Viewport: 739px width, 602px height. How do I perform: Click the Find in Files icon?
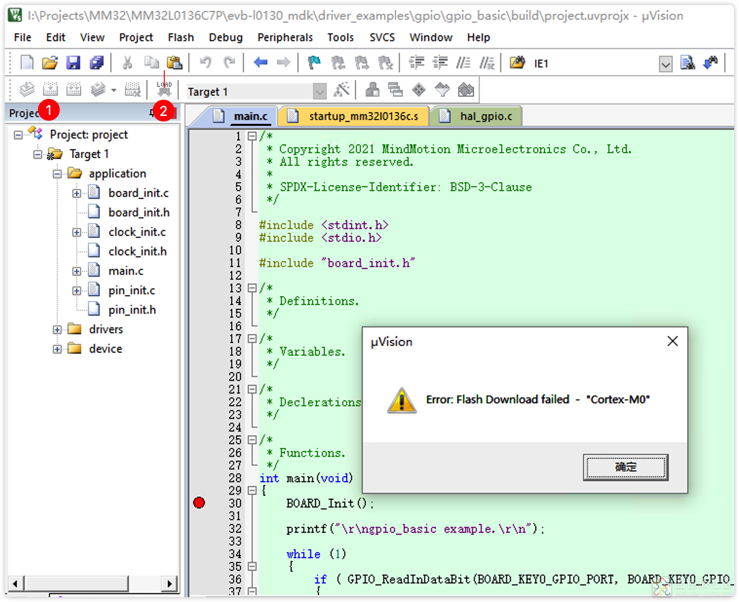(x=517, y=63)
